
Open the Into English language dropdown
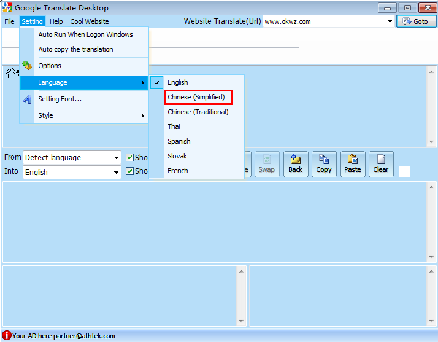[116, 173]
